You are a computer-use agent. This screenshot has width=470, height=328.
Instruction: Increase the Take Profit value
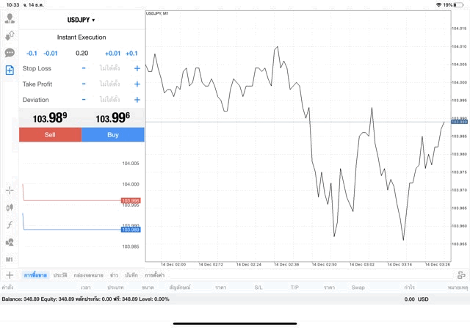137,84
